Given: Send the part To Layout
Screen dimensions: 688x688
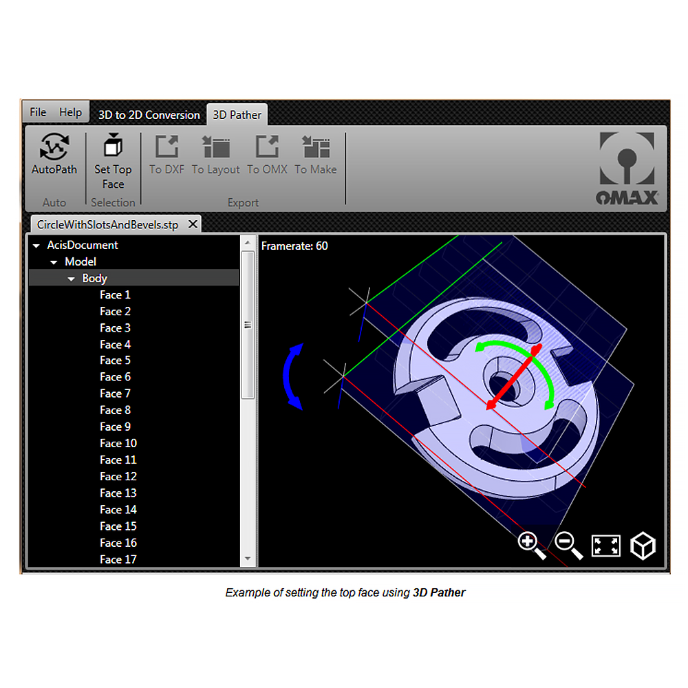Looking at the screenshot, I should 215,155.
